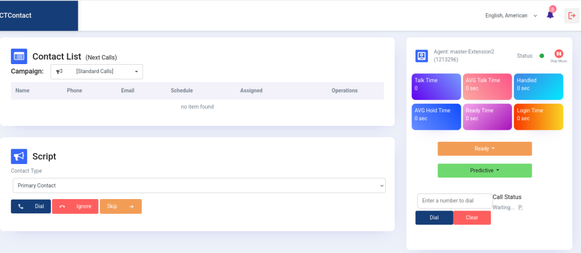
Task: Click the logout icon in header
Action: [x=571, y=16]
